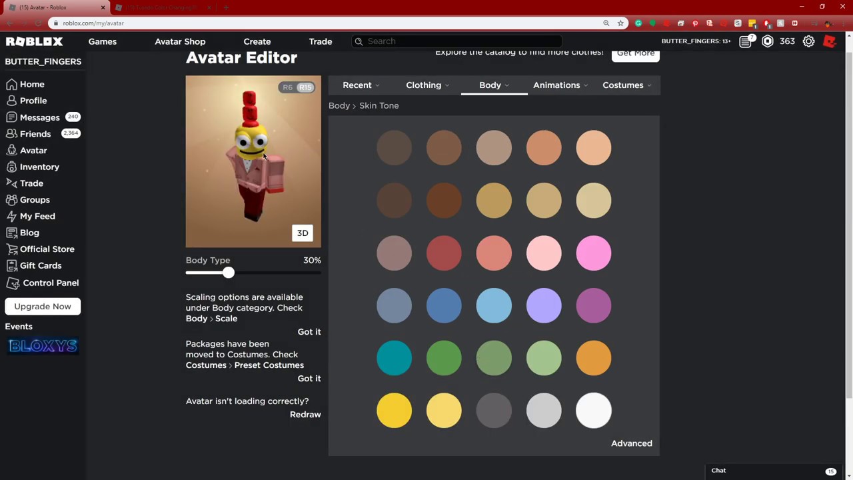Click the Trade icon in the sidebar
853x480 pixels.
tap(11, 183)
